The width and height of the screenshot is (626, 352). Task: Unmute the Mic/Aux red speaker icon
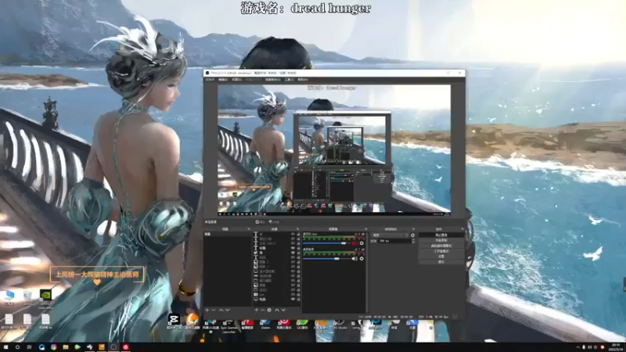(354, 243)
